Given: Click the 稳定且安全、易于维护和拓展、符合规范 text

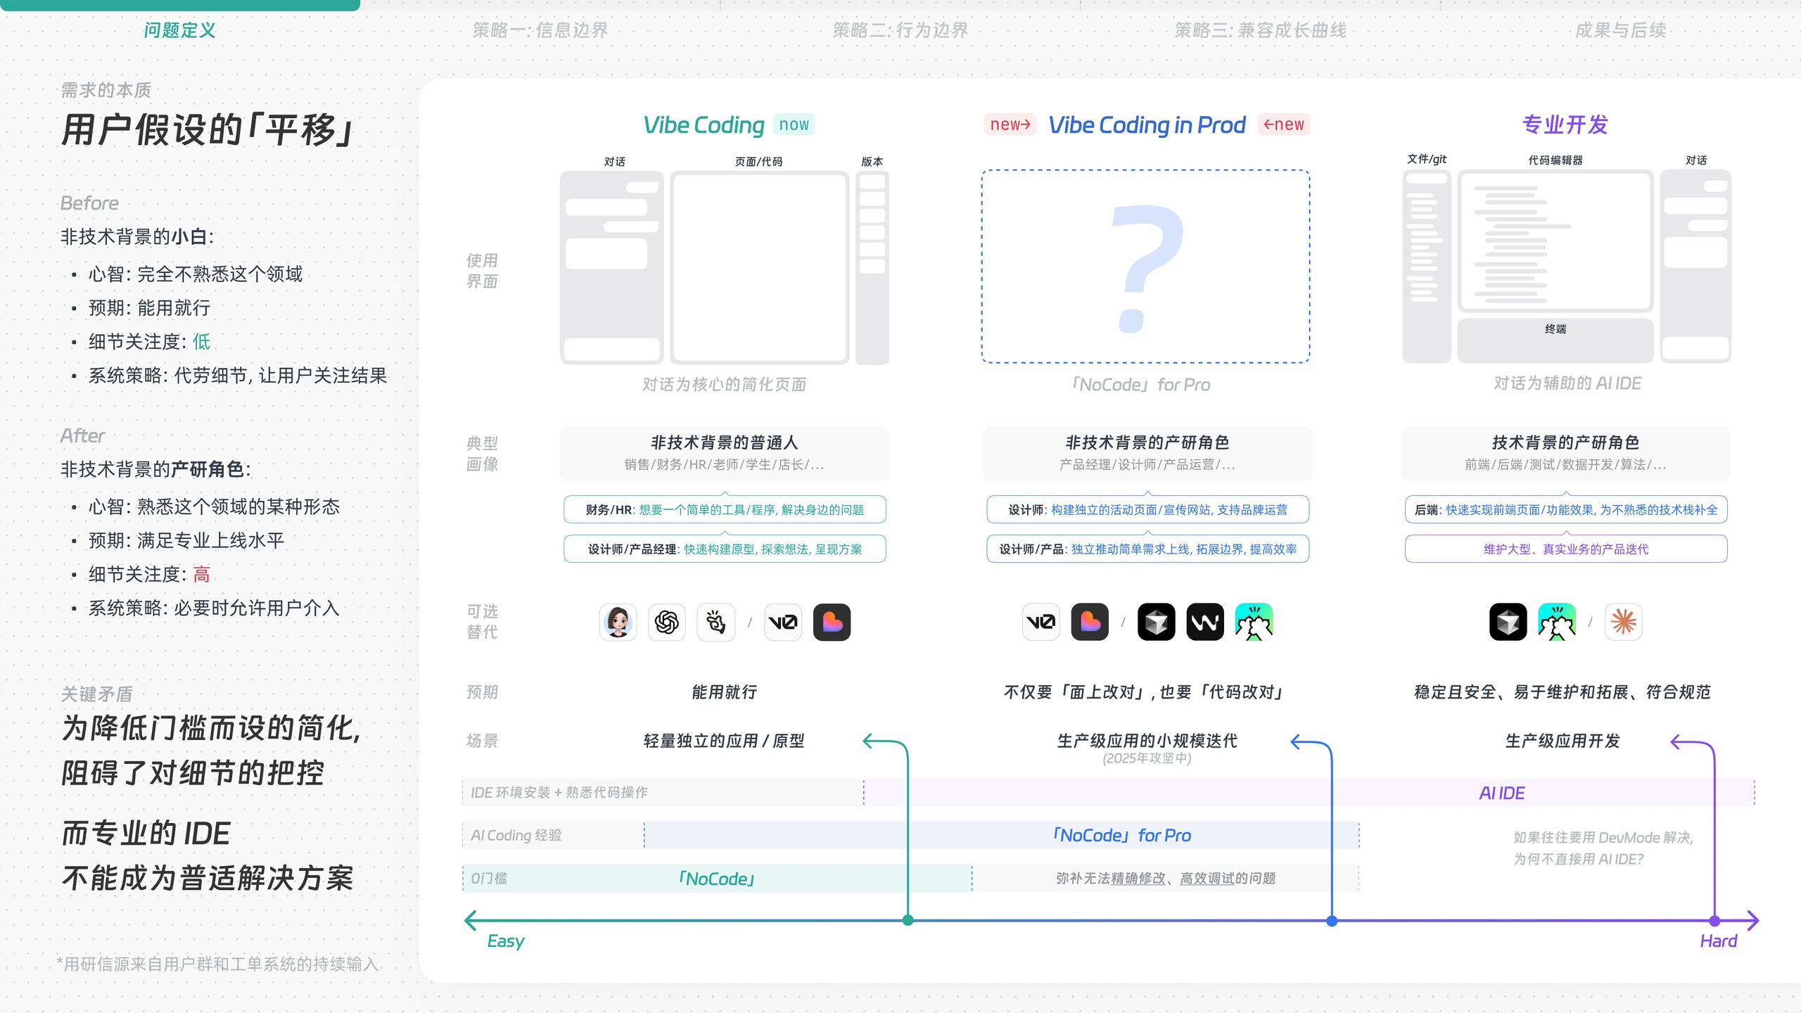Looking at the screenshot, I should [1563, 692].
